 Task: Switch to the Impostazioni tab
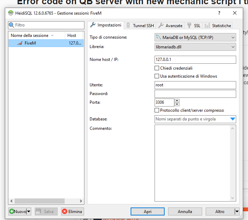[x=106, y=25]
